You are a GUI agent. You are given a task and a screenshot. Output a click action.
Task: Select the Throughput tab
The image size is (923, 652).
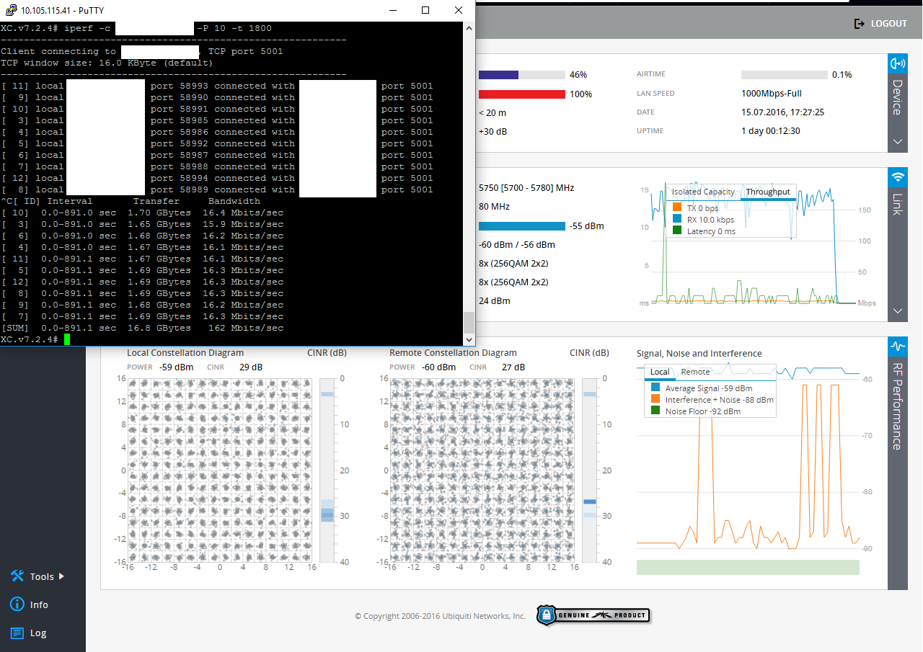[768, 192]
